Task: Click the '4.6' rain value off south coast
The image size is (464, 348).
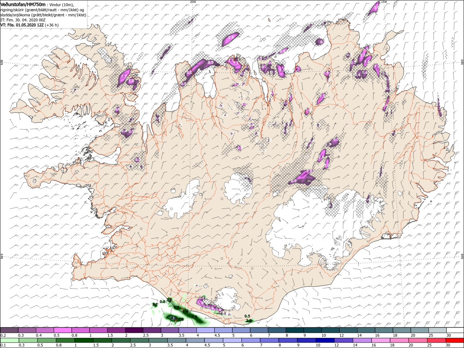Action: point(173,318)
